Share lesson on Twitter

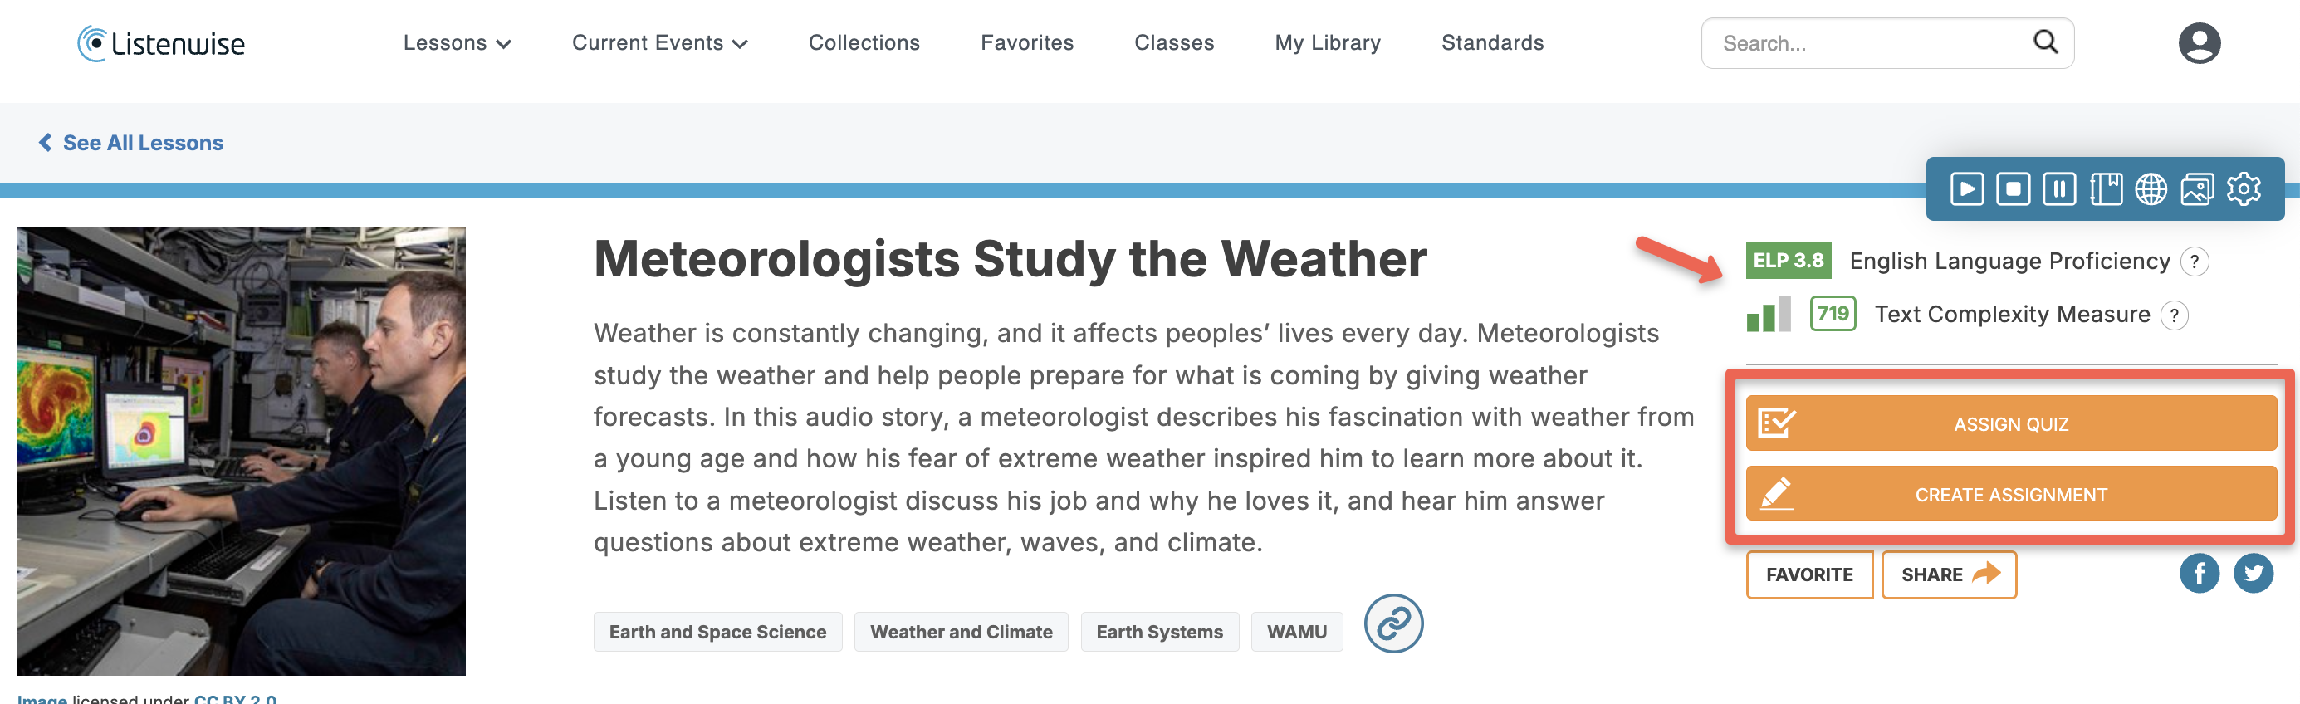2253,574
